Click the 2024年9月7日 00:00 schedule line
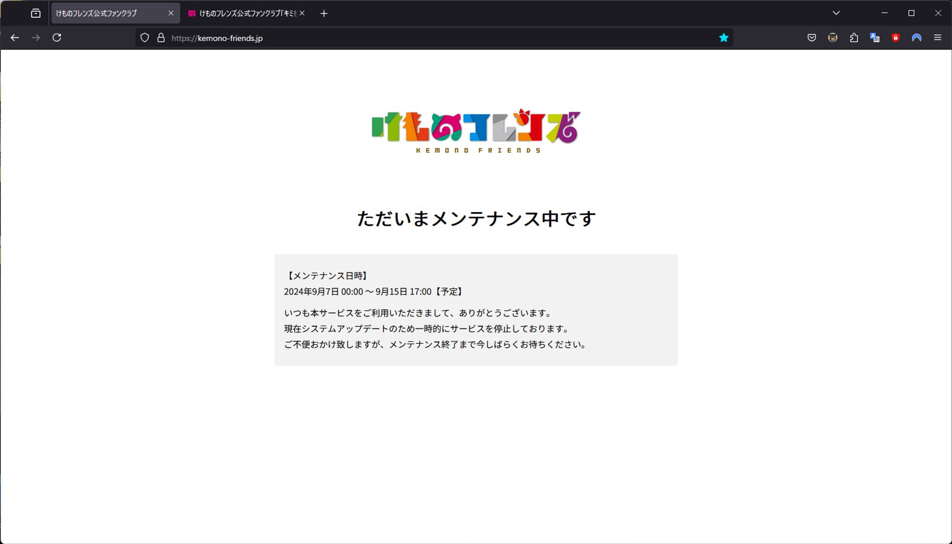Image resolution: width=952 pixels, height=544 pixels. pos(374,291)
